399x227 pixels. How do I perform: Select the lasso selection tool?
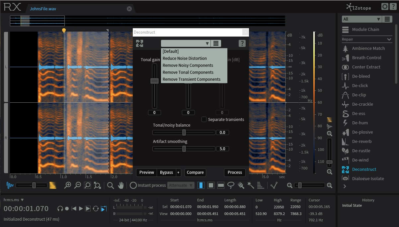231,185
